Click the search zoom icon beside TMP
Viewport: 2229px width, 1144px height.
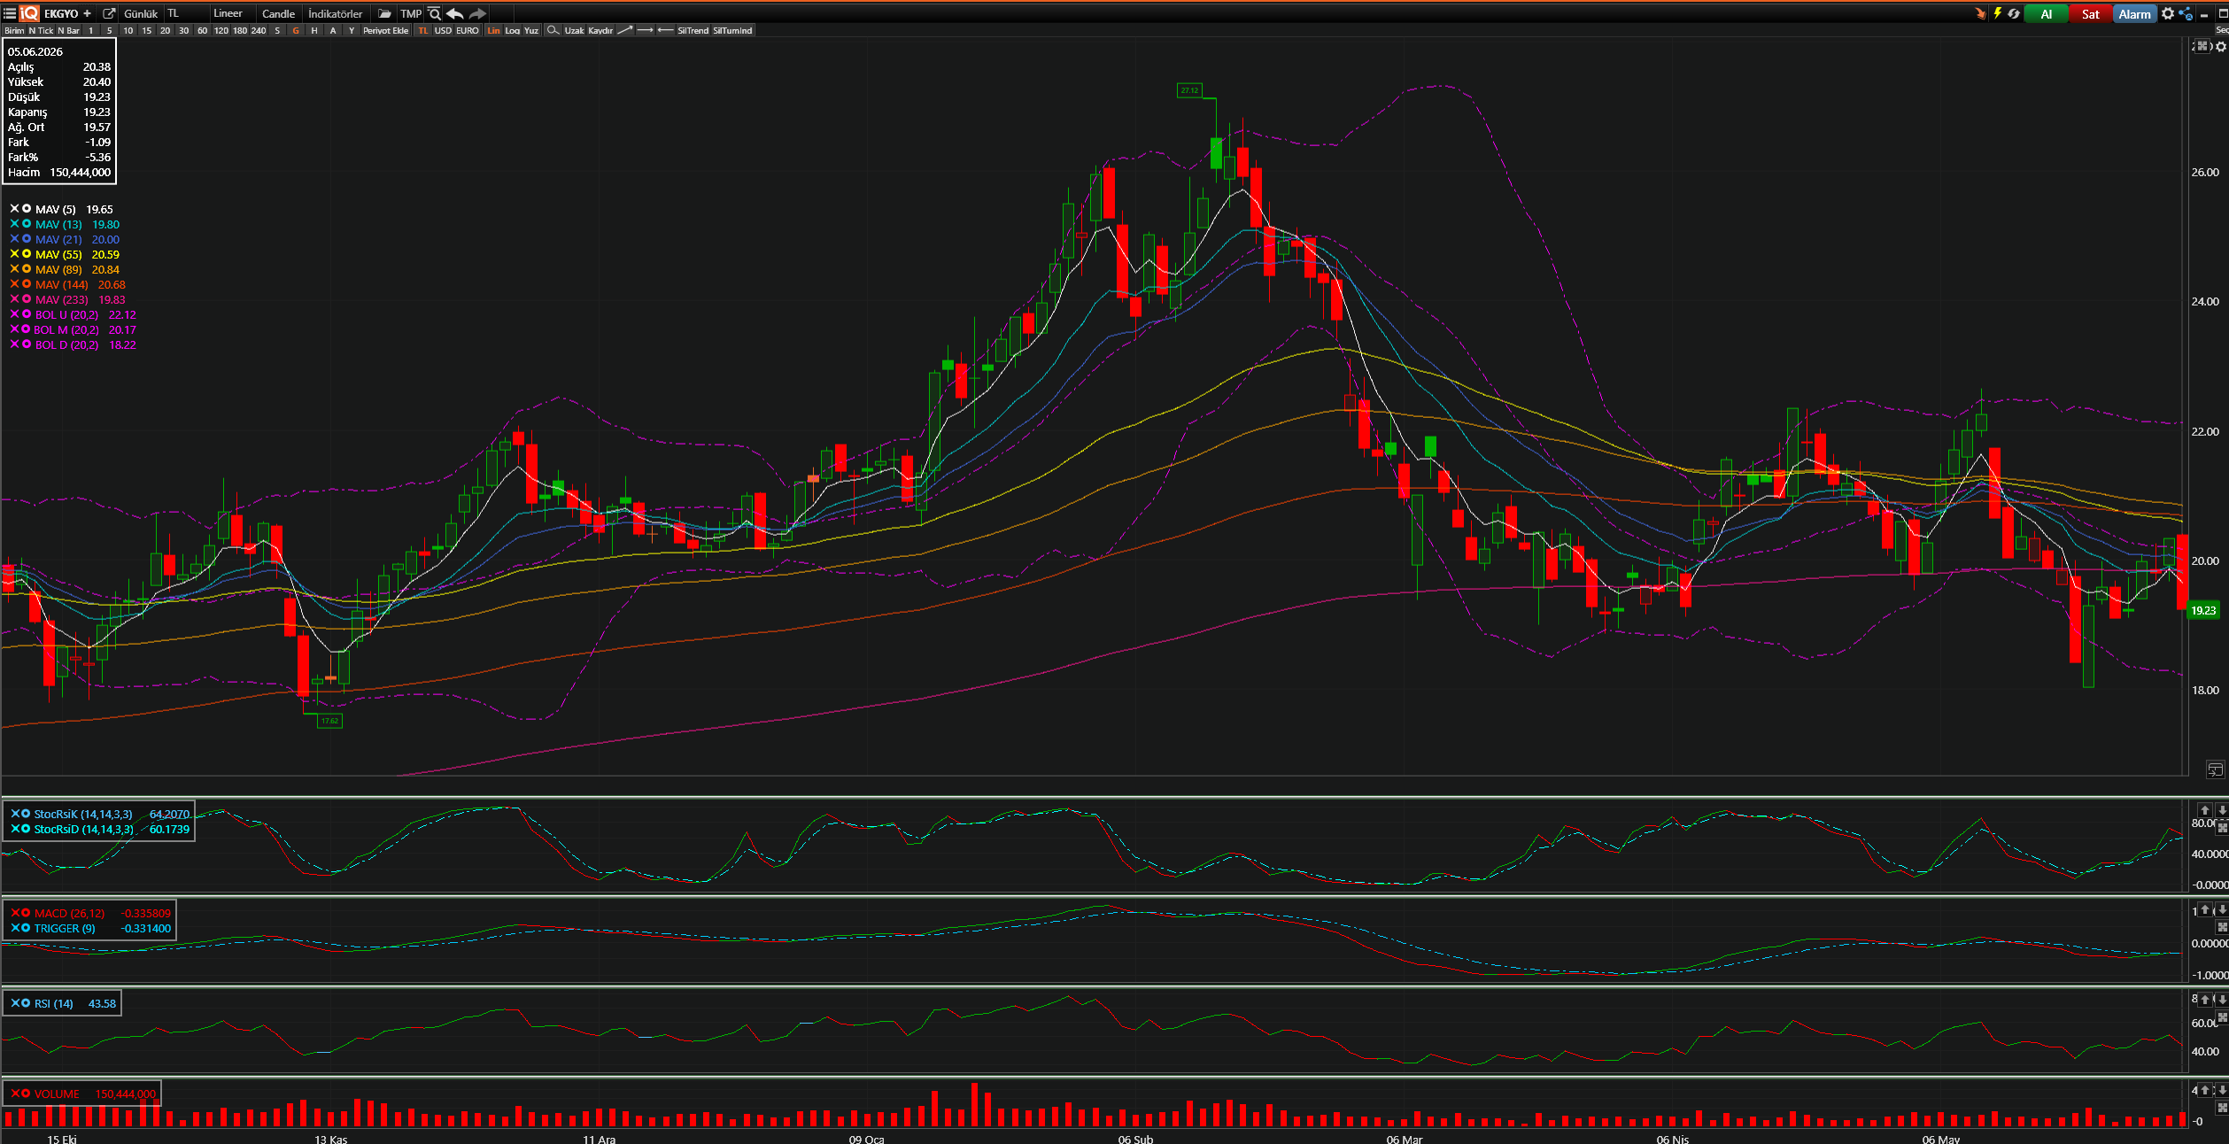click(435, 13)
